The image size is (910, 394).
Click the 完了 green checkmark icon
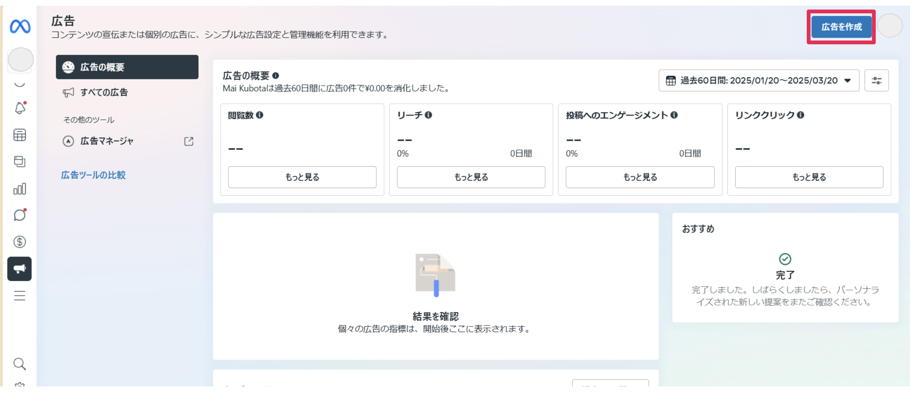785,259
